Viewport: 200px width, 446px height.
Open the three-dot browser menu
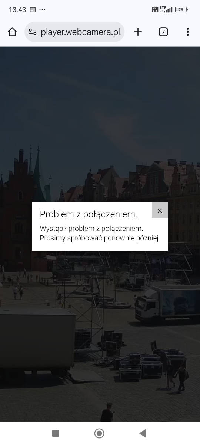click(188, 32)
